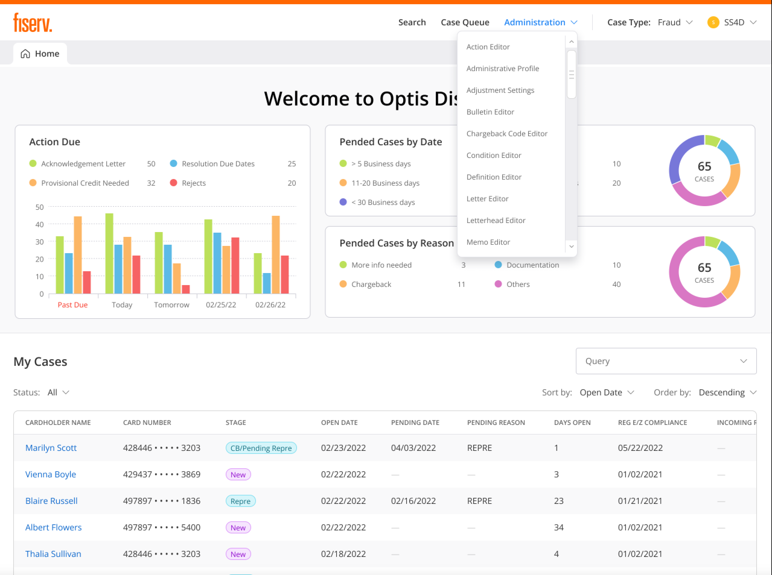Click the DAYS OPEN column header
The image size is (772, 575).
572,422
